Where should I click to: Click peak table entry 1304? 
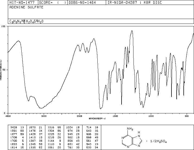click(x=51, y=131)
